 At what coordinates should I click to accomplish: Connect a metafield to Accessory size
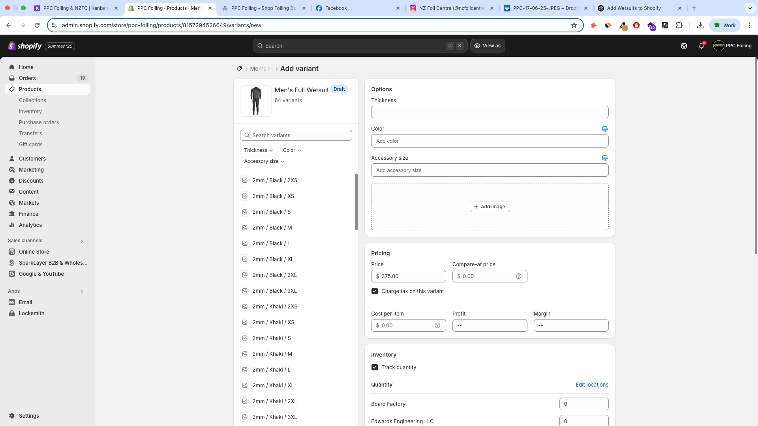(605, 158)
